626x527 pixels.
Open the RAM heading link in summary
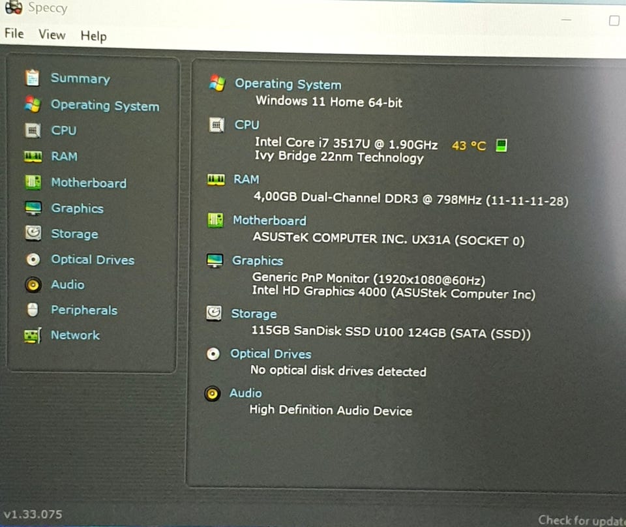point(246,179)
